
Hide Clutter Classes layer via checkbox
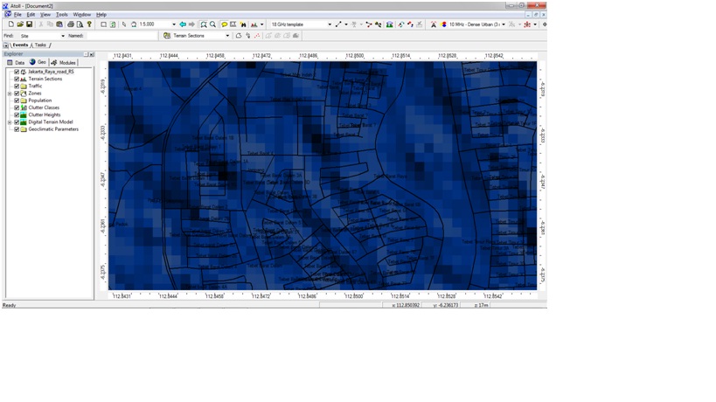17,107
